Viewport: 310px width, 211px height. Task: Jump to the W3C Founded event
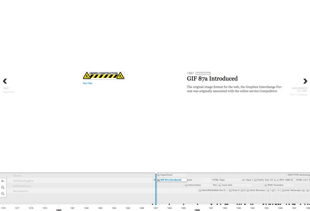[x=274, y=185]
